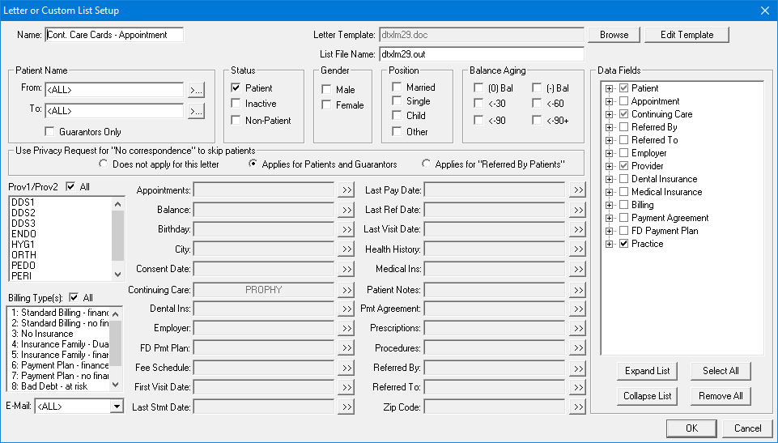Expand the Dental Insurance tree node
Viewport: 778px width, 443px height.
coord(610,179)
